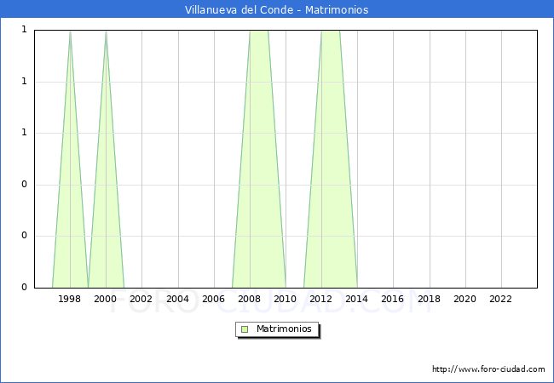Click the green Matrimonios legend swatch
This screenshot has height=383, width=554.
[245, 329]
